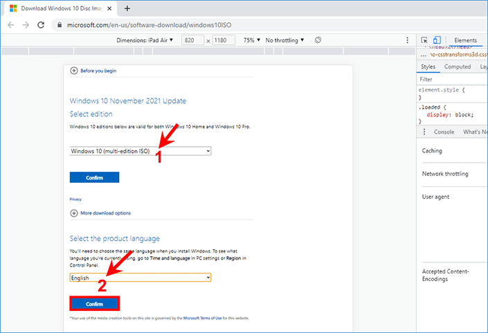Image resolution: width=488 pixels, height=333 pixels.
Task: Open the No throttling dropdown
Action: pyautogui.click(x=284, y=40)
